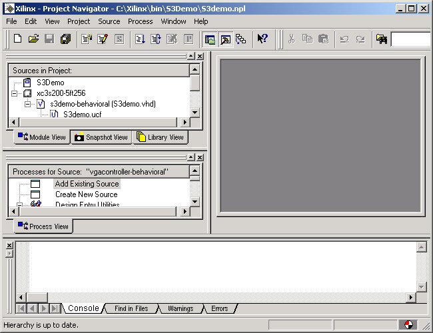Click the Copy toolbar icon
The width and height of the screenshot is (433, 333).
click(x=307, y=39)
